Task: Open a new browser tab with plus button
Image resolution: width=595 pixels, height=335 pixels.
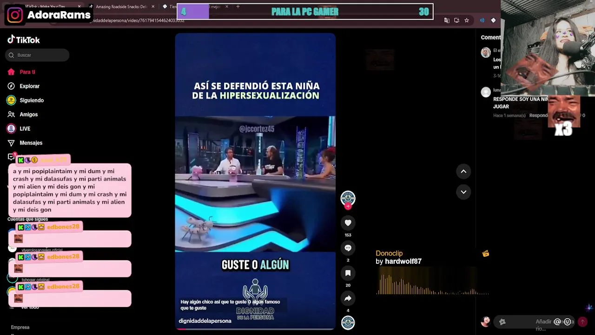Action: coord(238,7)
